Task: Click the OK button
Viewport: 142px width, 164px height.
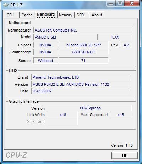Action: [125, 155]
